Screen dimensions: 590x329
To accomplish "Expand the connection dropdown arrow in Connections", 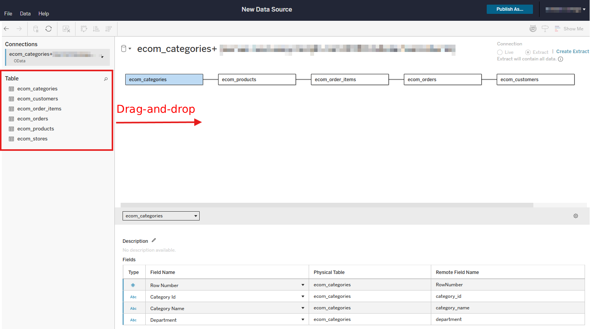I will coord(102,57).
